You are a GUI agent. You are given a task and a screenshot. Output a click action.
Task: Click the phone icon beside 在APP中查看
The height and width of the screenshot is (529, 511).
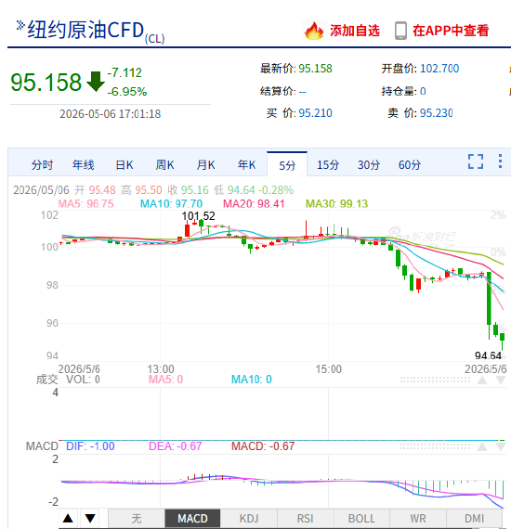coord(400,31)
